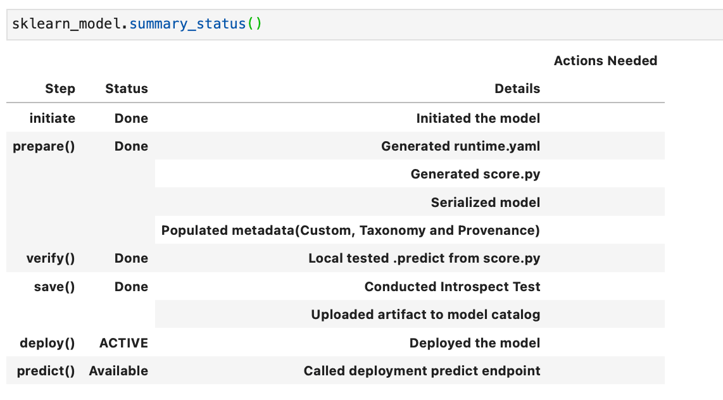Image resolution: width=723 pixels, height=400 pixels.
Task: Click the Available status of predict()
Action: 118,371
